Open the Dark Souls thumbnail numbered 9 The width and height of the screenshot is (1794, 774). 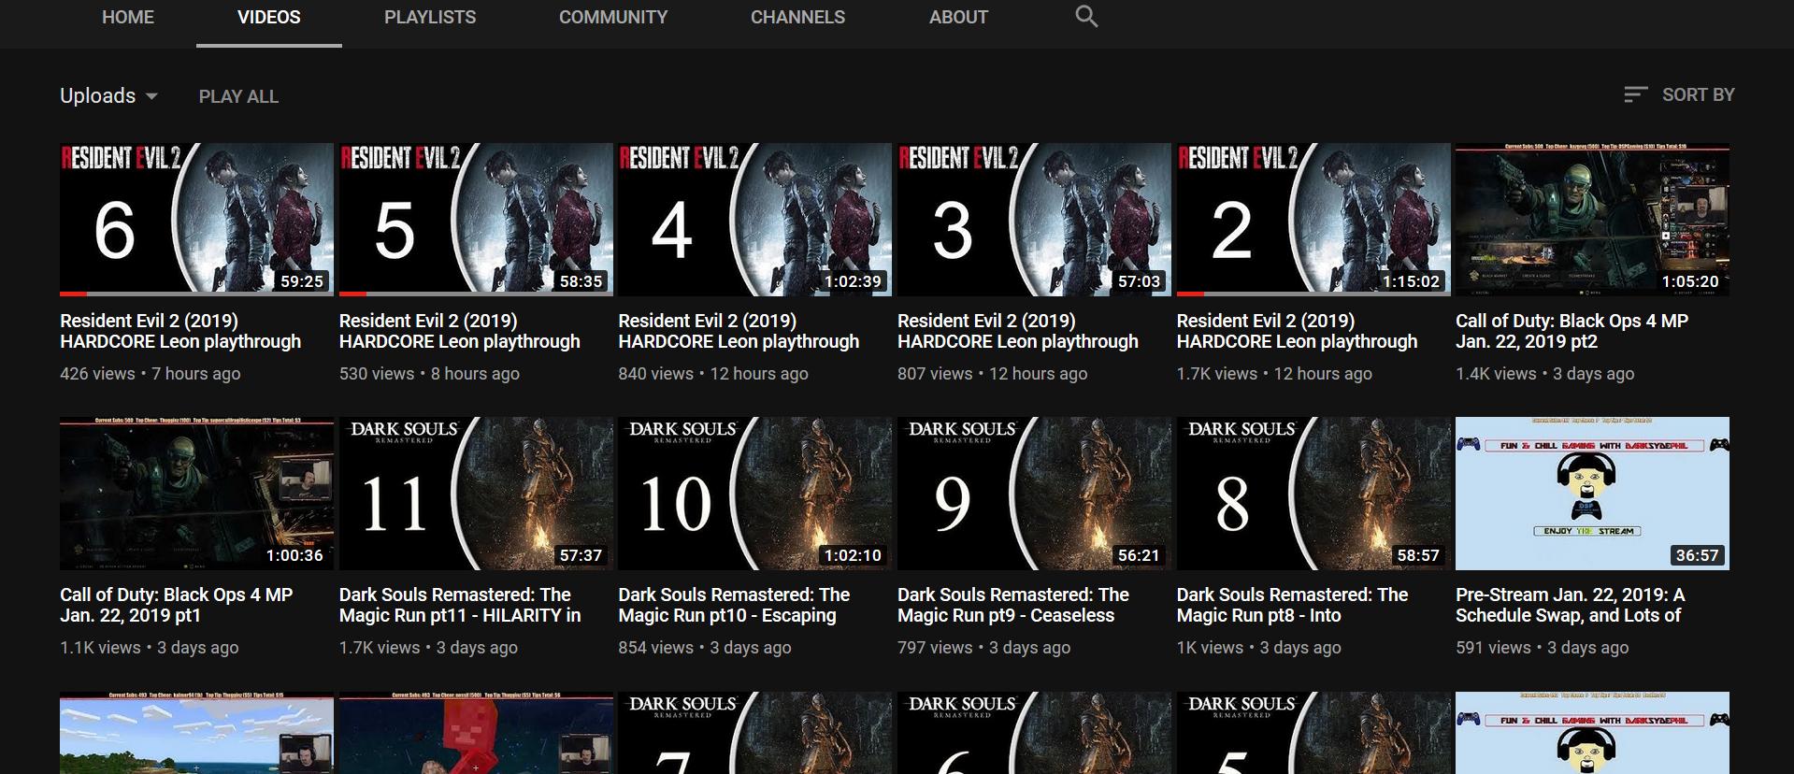click(1034, 494)
